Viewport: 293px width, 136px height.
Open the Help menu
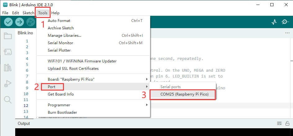[55, 13]
